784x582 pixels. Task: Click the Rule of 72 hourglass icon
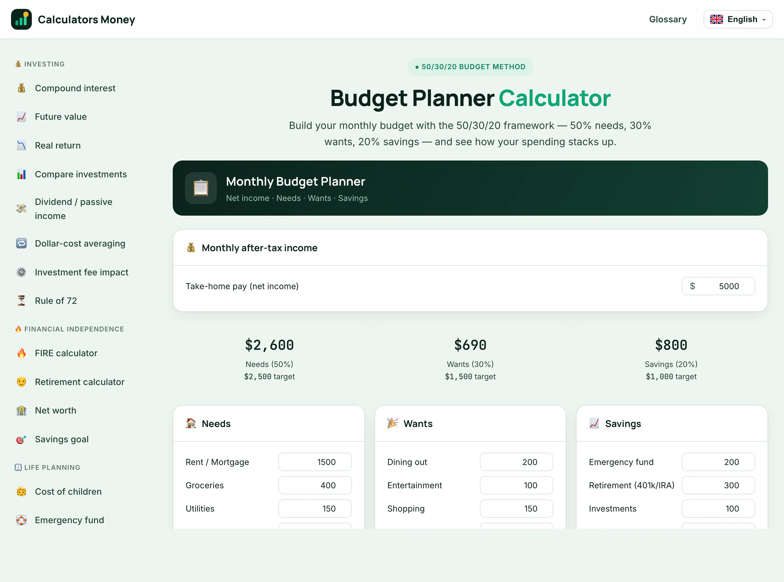point(21,300)
